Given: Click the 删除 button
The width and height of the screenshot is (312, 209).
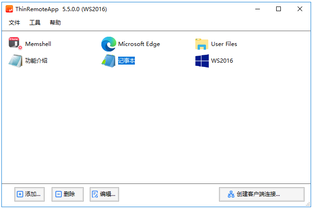Looking at the screenshot, I should tap(67, 194).
